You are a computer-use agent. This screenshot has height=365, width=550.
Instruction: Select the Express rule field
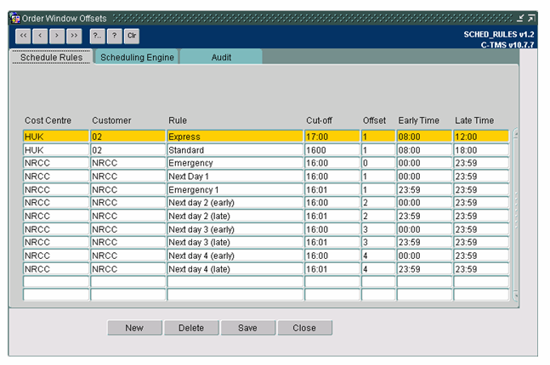(x=235, y=137)
